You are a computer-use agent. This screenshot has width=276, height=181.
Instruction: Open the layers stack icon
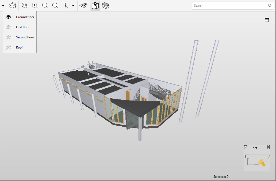pyautogui.click(x=105, y=6)
